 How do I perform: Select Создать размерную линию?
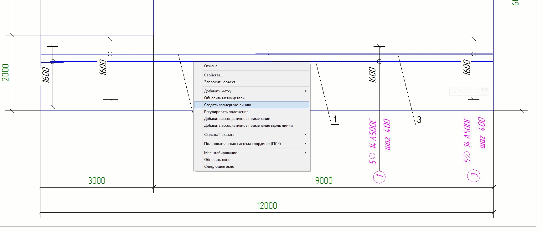click(x=228, y=105)
